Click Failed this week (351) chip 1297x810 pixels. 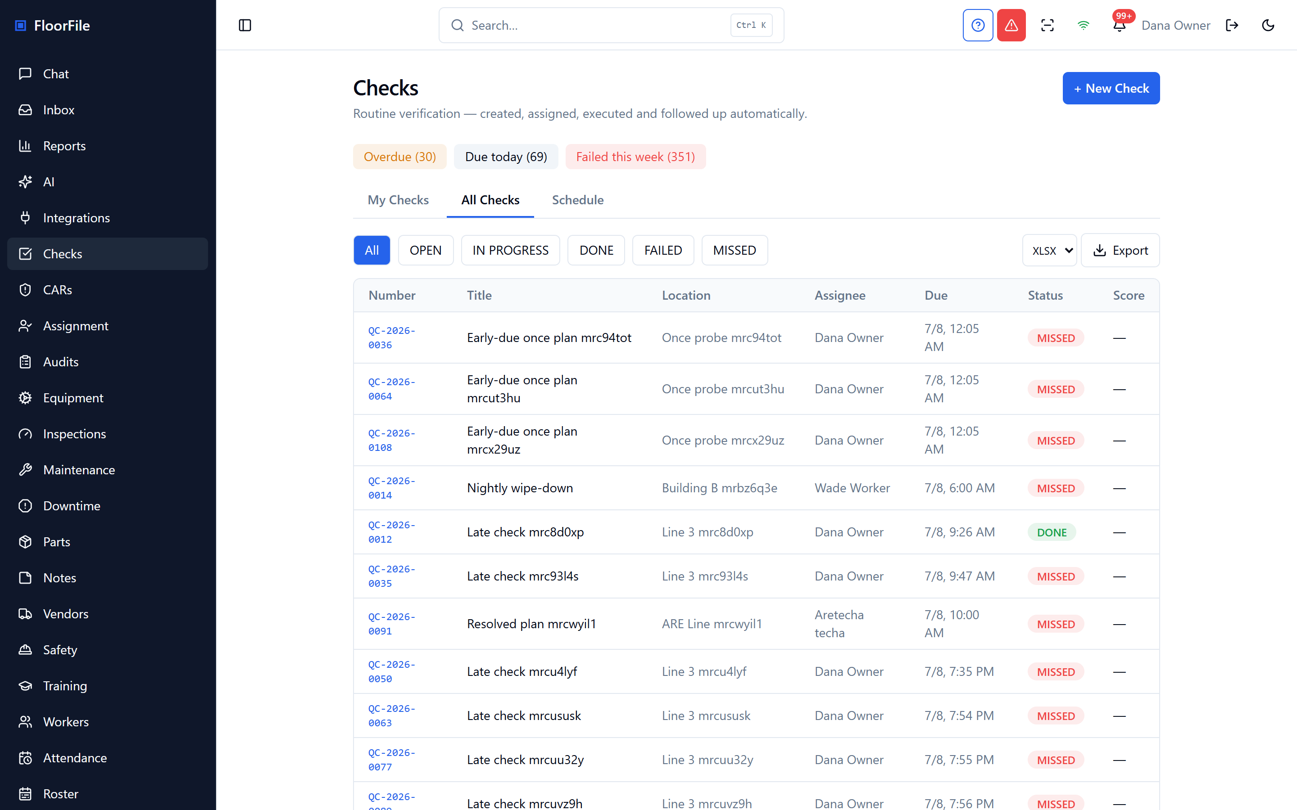[635, 157]
